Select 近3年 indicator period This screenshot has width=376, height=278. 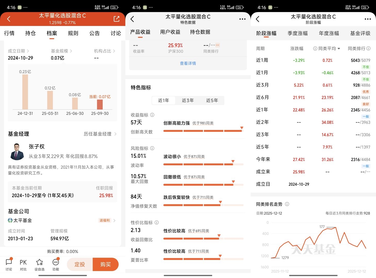click(x=188, y=100)
